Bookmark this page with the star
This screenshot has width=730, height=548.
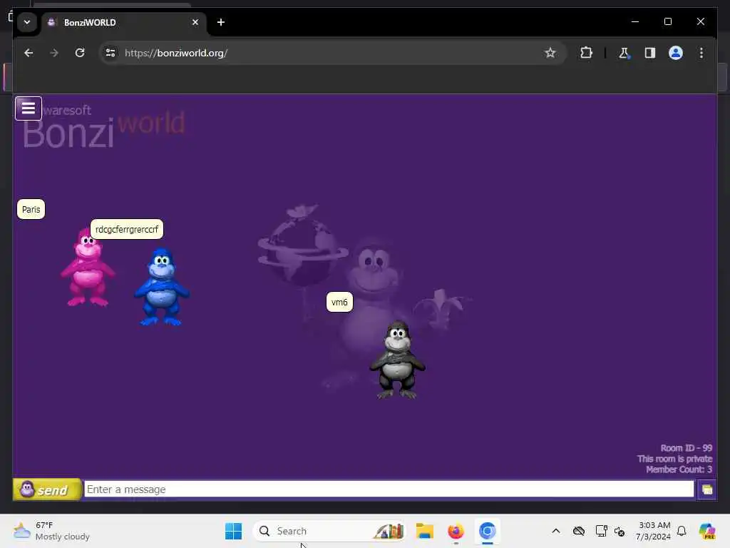coord(550,53)
